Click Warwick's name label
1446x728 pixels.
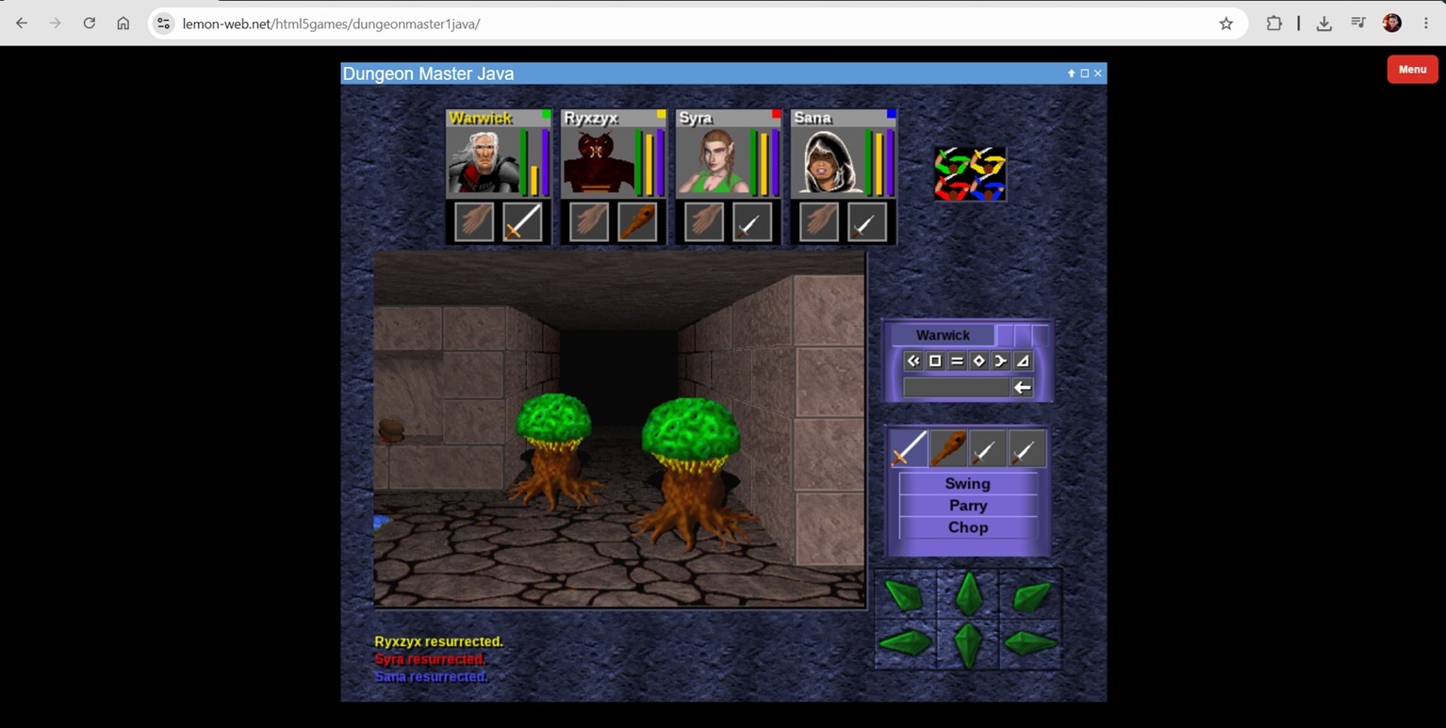481,118
